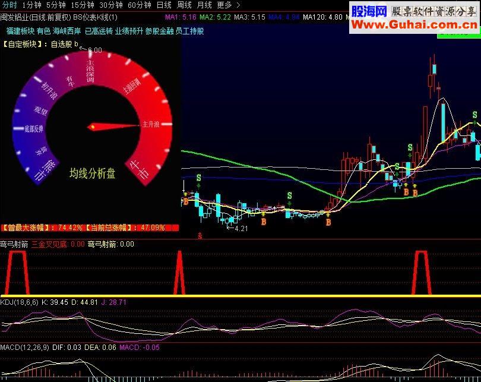
Task: Click the 弯弓射箭: 0.00 indicator value
Action: coord(110,244)
